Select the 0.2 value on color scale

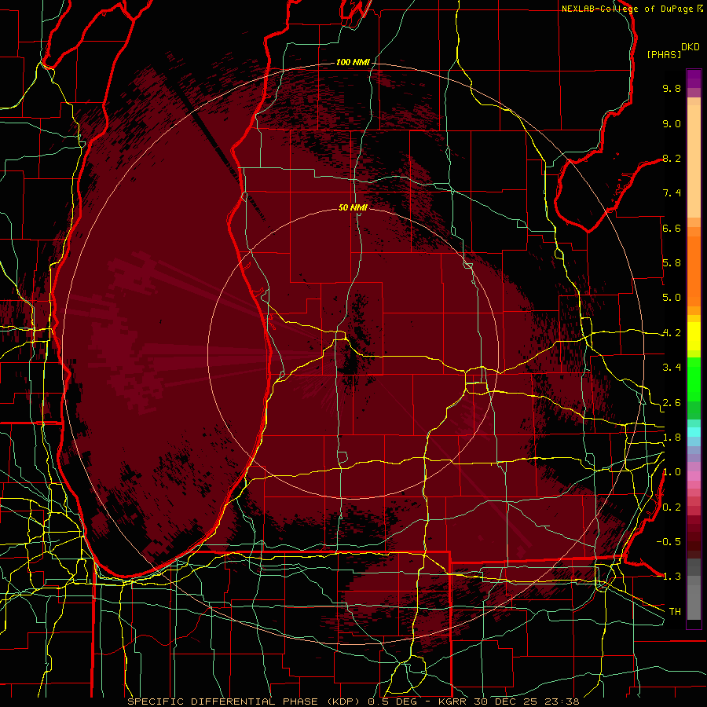(672, 507)
